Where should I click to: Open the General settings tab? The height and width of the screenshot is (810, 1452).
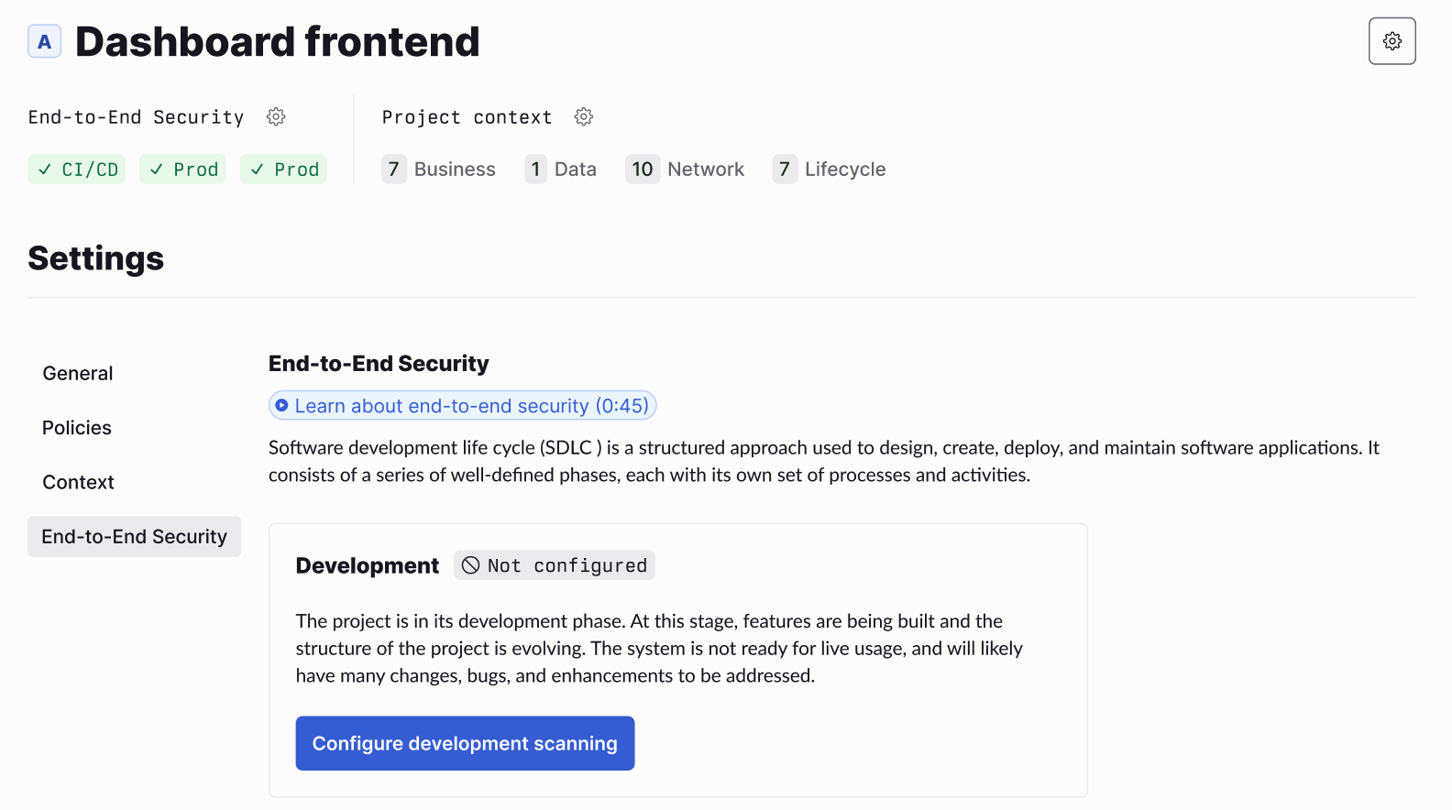click(78, 373)
